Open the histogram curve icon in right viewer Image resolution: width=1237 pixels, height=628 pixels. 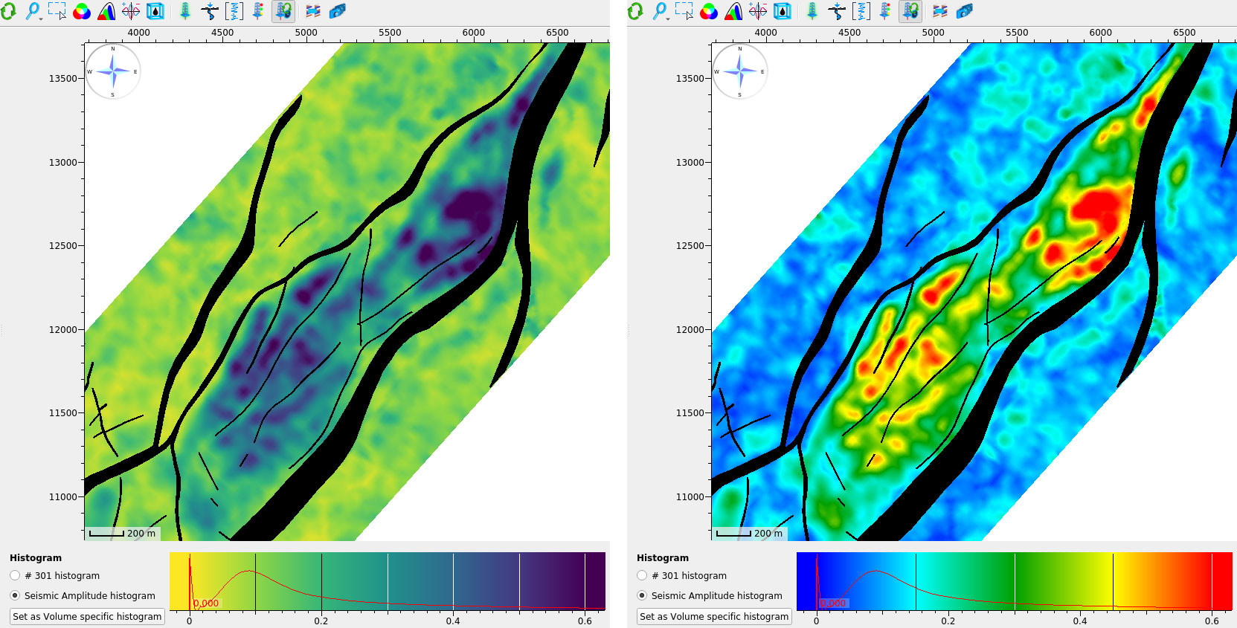tap(733, 11)
